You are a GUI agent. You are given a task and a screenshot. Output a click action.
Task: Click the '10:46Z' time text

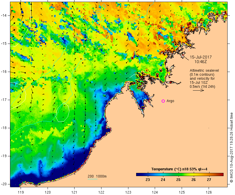pyautogui.click(x=201, y=62)
